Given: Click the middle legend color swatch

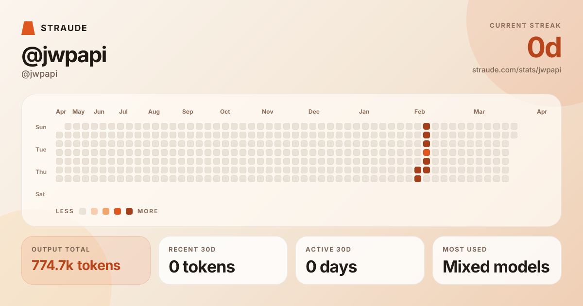Looking at the screenshot, I should tap(106, 211).
